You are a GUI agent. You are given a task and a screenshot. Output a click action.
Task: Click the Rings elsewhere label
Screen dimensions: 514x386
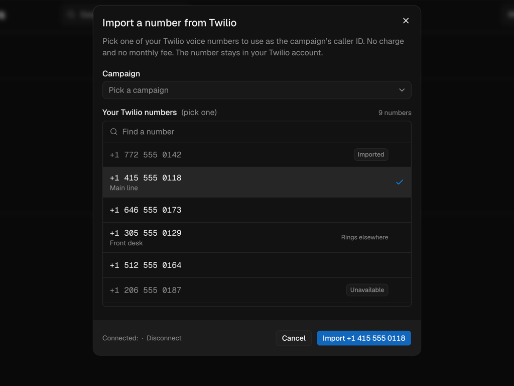pos(364,237)
